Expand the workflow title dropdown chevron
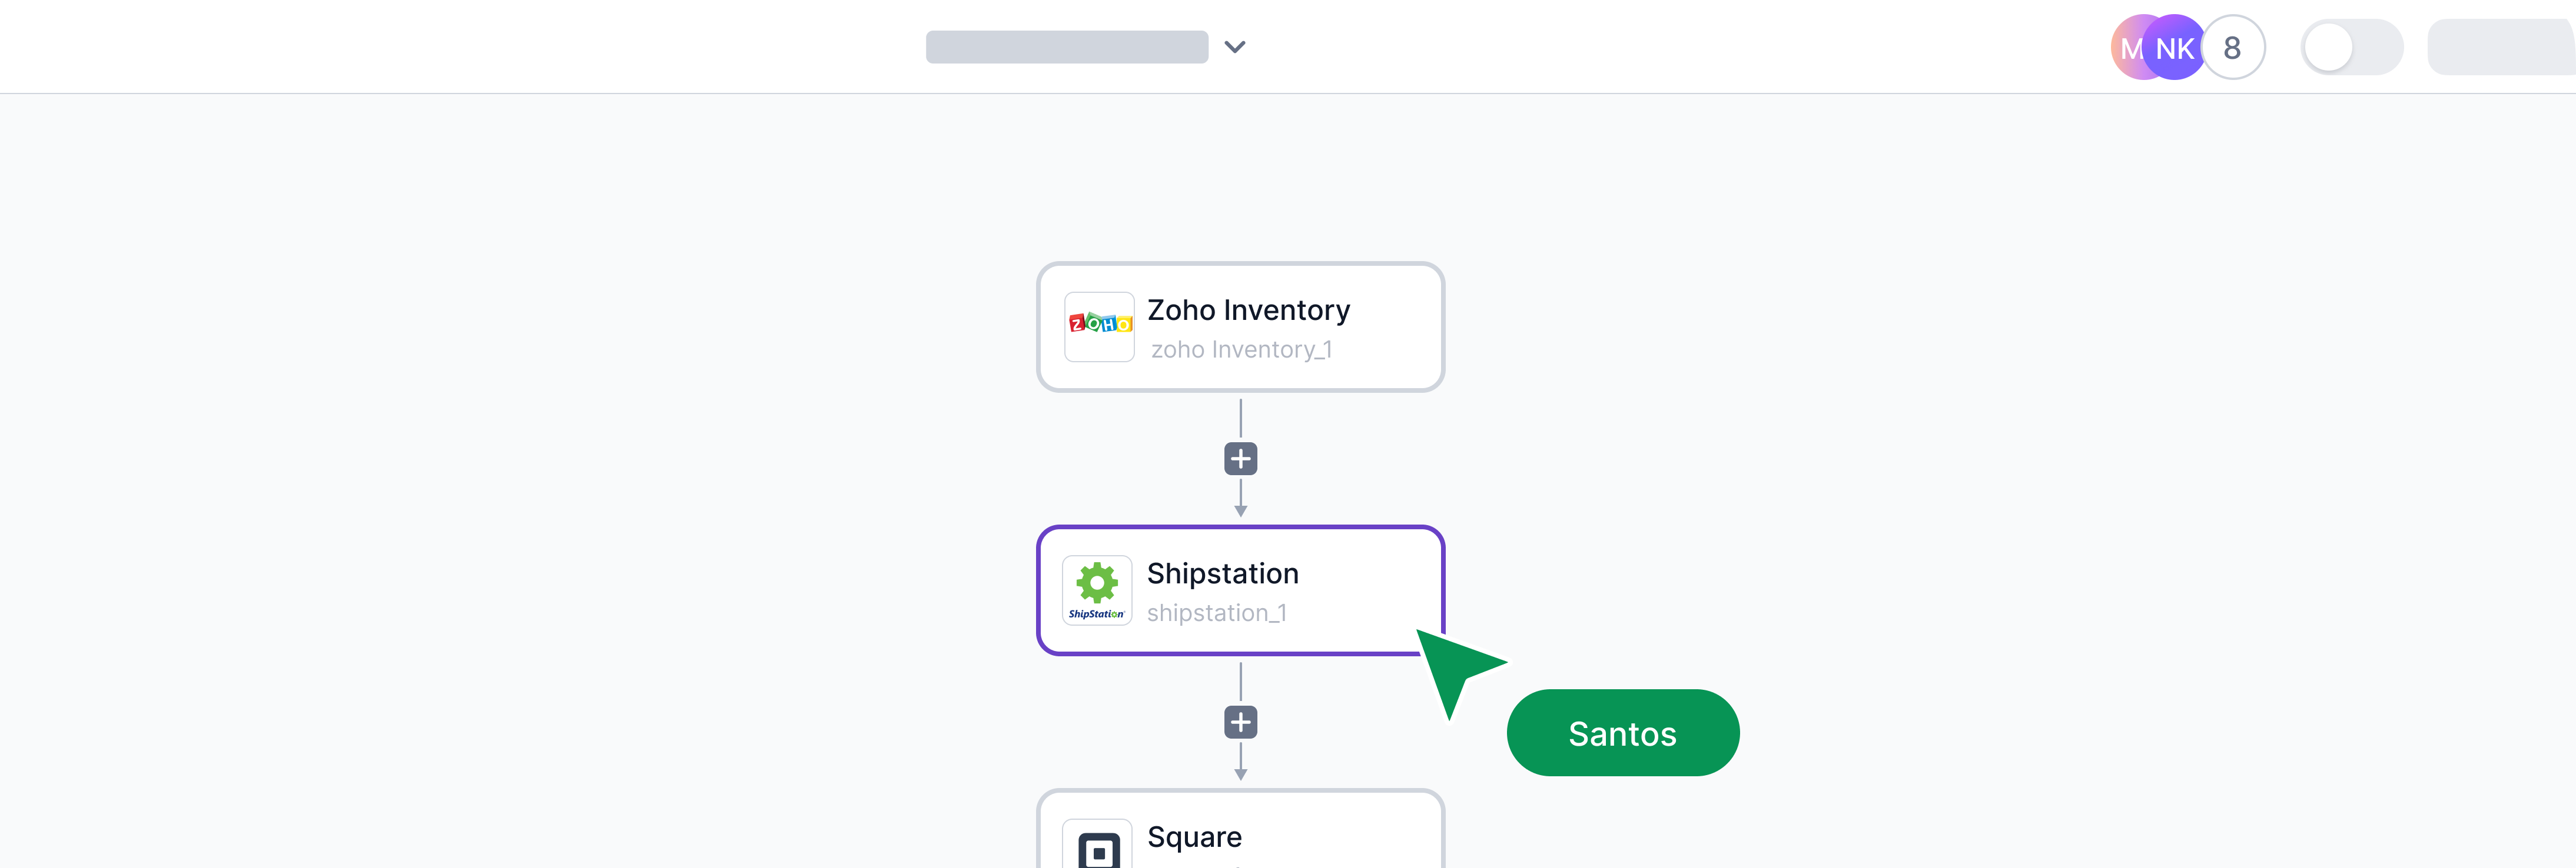 coord(1235,47)
